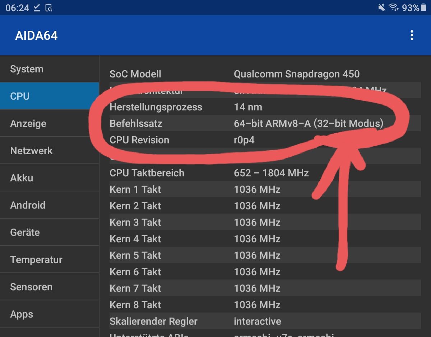Image resolution: width=431 pixels, height=337 pixels.
Task: Open the System section
Action: pos(50,69)
